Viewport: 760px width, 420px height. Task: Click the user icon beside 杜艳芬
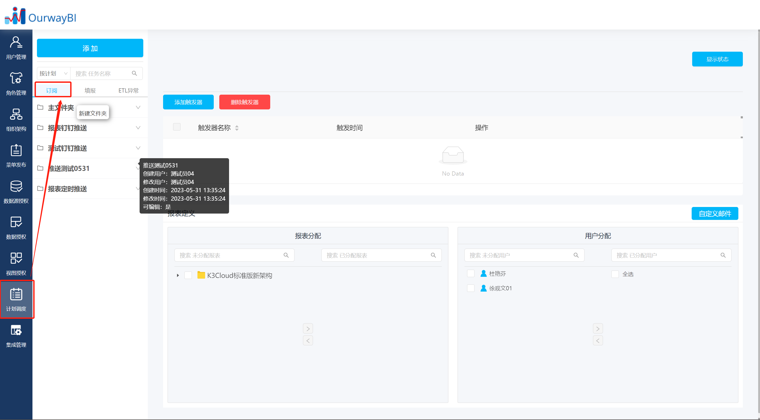(483, 273)
